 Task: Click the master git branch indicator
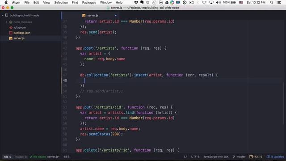[x=239, y=157]
